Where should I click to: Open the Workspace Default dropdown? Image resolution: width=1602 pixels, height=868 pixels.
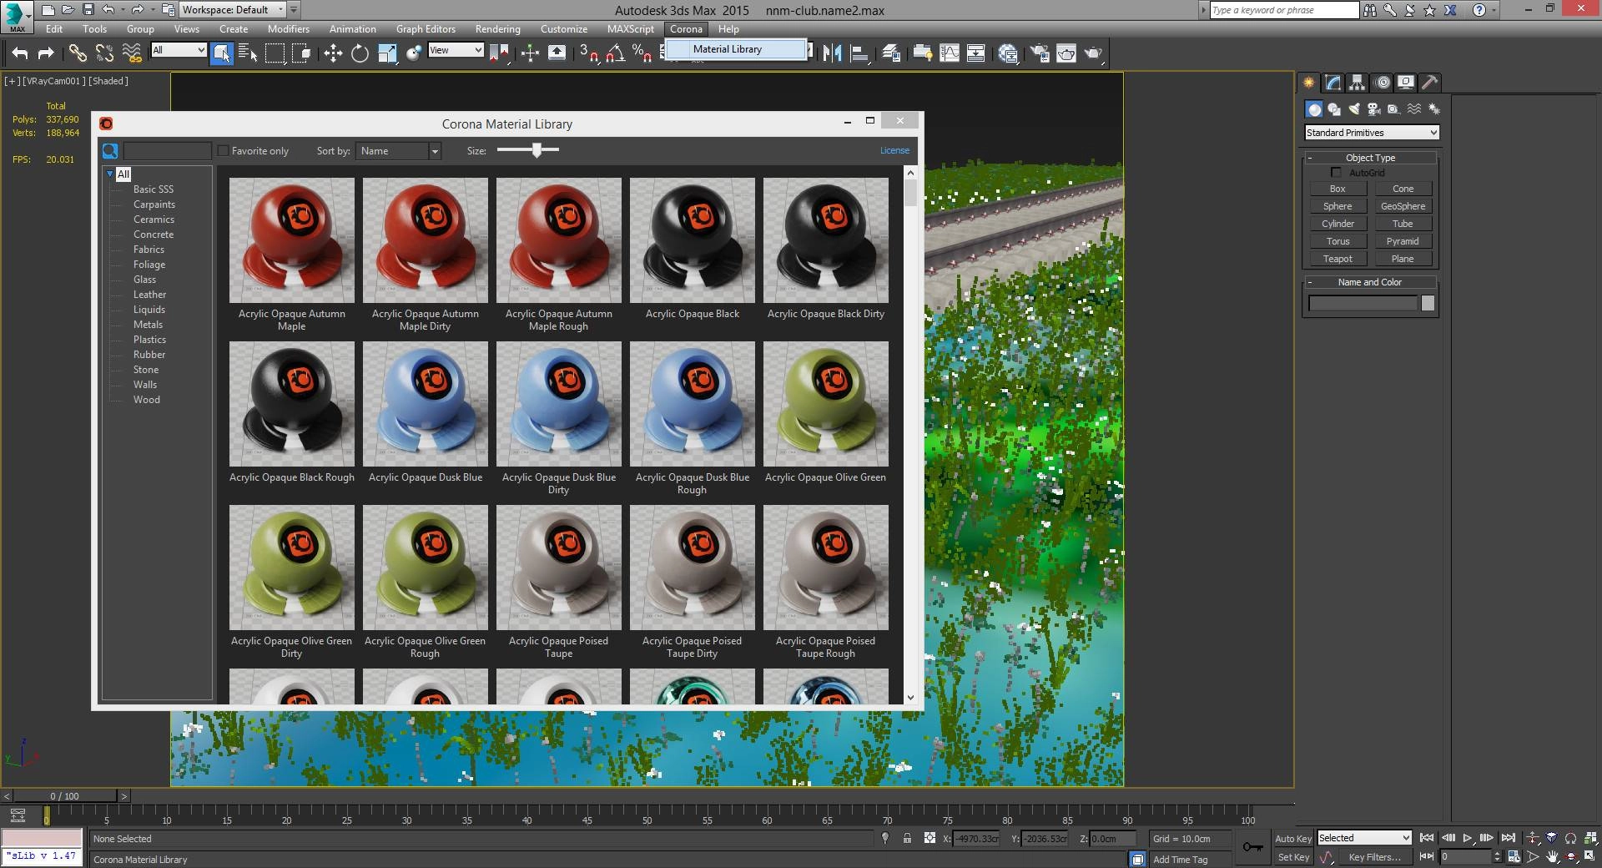coord(234,10)
